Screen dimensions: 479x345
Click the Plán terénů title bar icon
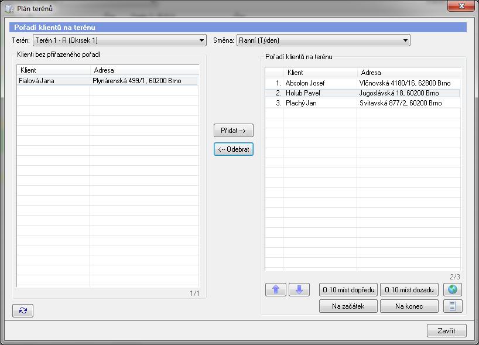click(x=9, y=9)
